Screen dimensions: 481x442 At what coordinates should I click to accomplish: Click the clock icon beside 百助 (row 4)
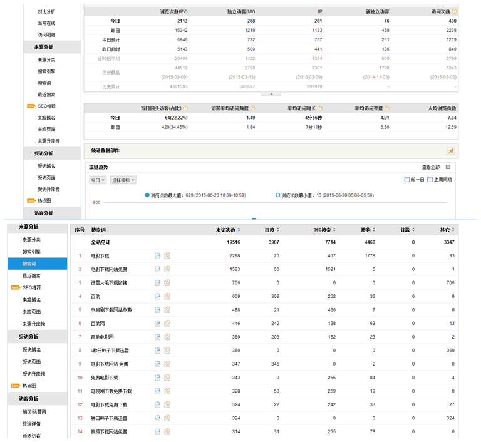(x=167, y=296)
